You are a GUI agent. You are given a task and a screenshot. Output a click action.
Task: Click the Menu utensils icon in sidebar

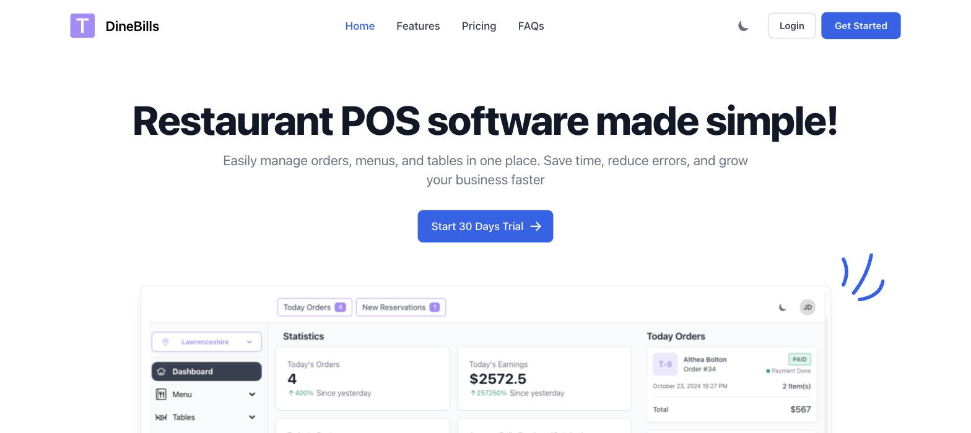[x=161, y=395]
